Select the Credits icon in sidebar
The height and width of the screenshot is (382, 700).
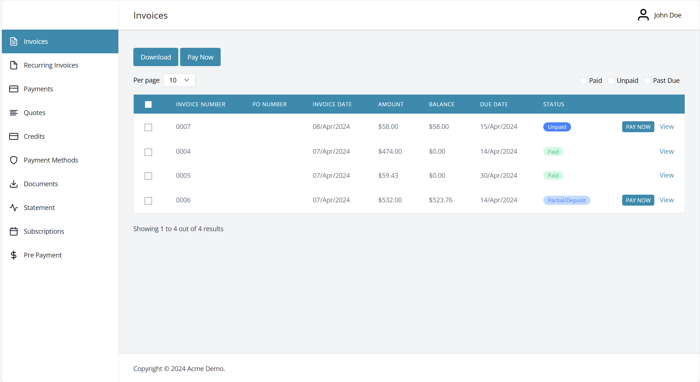pos(14,136)
